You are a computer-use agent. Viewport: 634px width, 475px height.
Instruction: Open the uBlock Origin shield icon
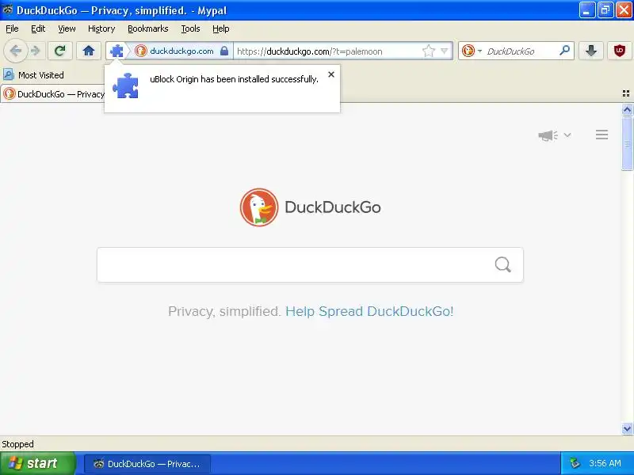click(619, 51)
